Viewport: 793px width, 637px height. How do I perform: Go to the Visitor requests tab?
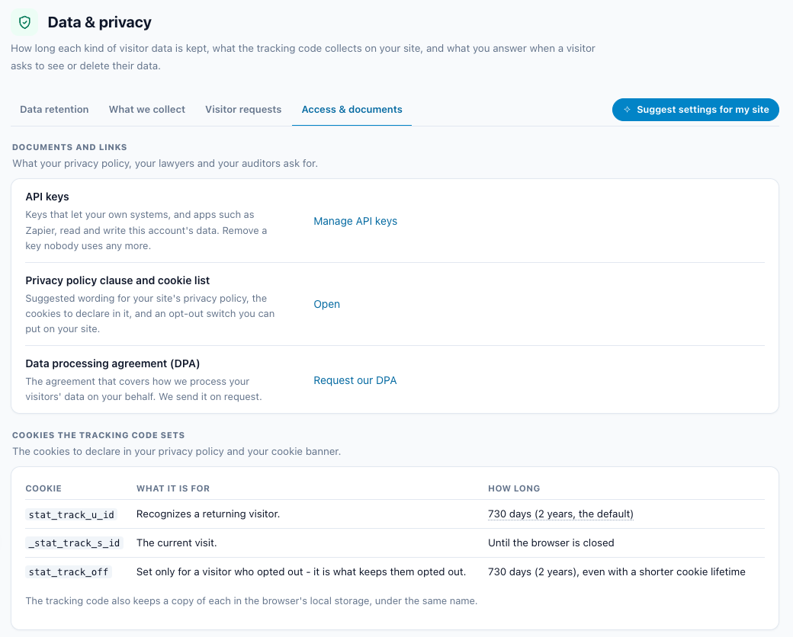coord(243,110)
